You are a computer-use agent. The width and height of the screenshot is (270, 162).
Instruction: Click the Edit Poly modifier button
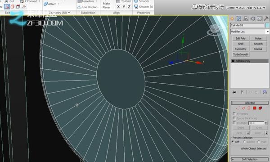(241, 38)
